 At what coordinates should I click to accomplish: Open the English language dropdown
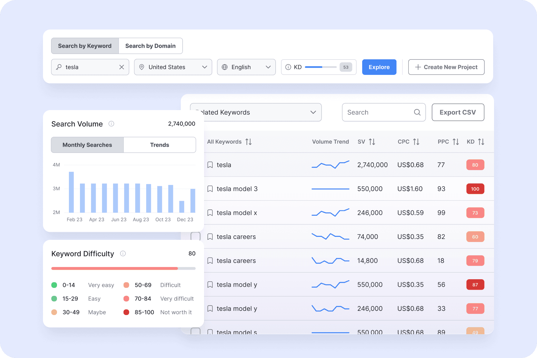246,67
